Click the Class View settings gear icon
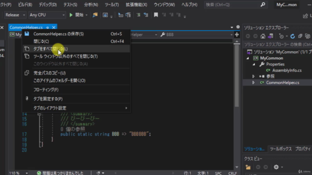The width and height of the screenshot is (312, 175). click(x=276, y=167)
